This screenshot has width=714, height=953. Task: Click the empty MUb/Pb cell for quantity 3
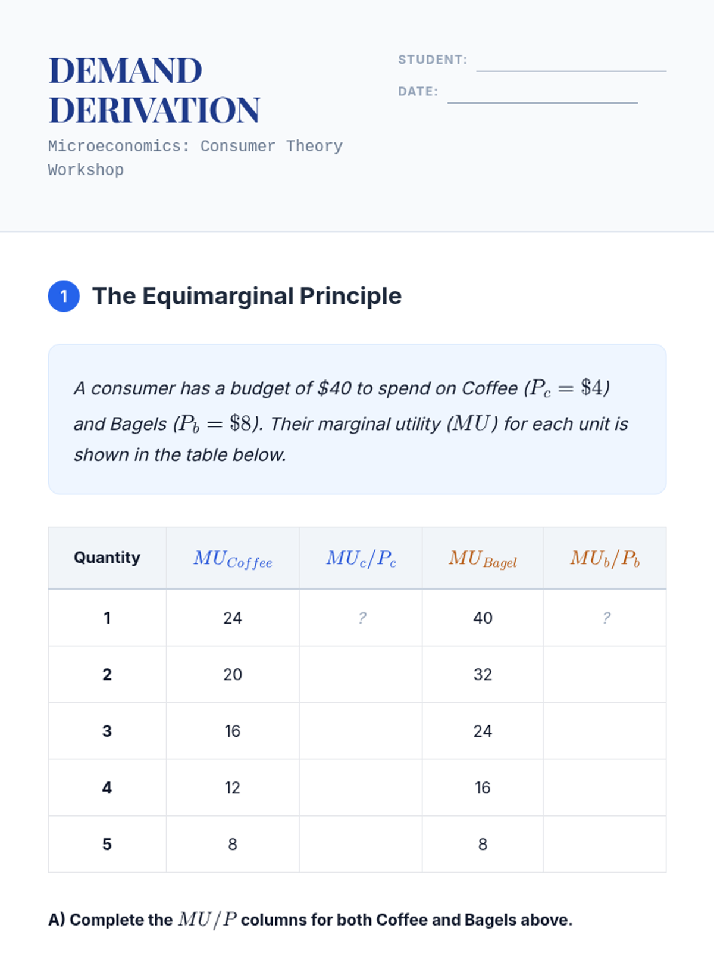(605, 731)
